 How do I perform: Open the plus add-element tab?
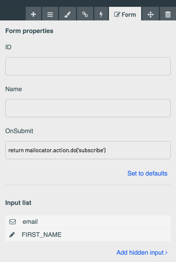pyautogui.click(x=34, y=14)
